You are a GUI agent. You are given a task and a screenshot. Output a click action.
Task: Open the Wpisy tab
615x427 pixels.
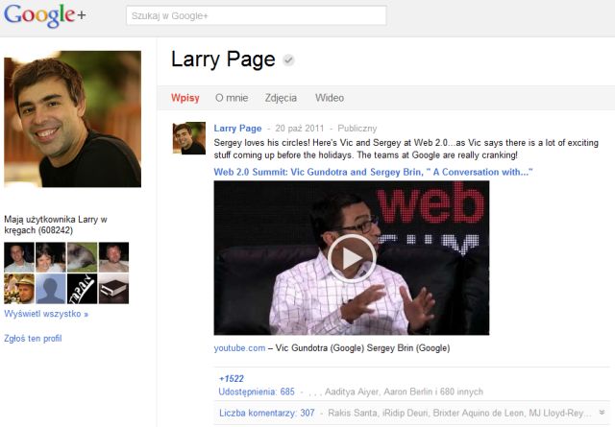click(x=185, y=98)
